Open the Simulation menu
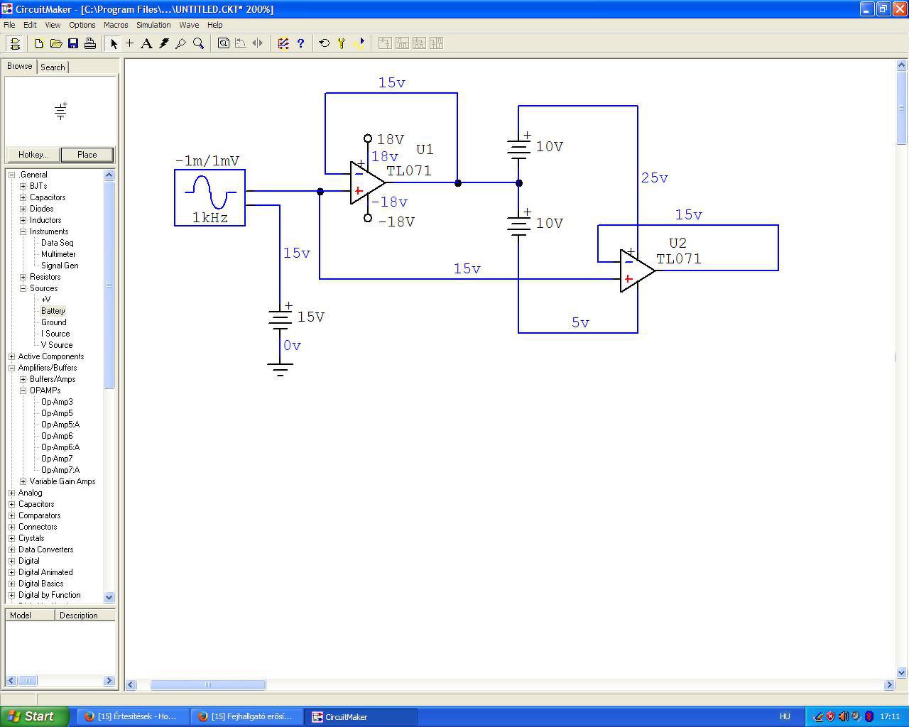Screen dimensions: 909x727 pyautogui.click(x=153, y=25)
